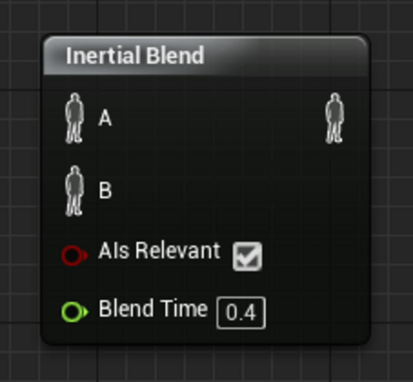Click empty graph grid left of the node

(x=19, y=191)
